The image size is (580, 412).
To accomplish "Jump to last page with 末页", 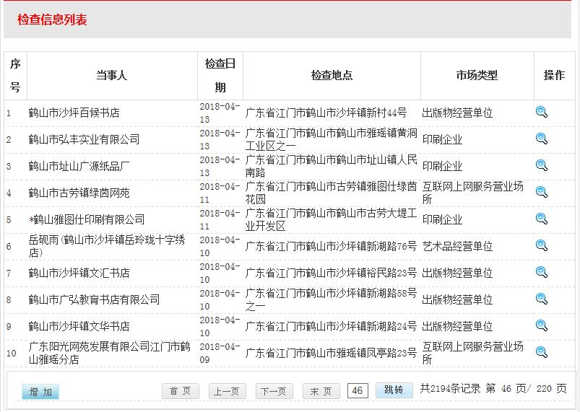I will (x=321, y=391).
